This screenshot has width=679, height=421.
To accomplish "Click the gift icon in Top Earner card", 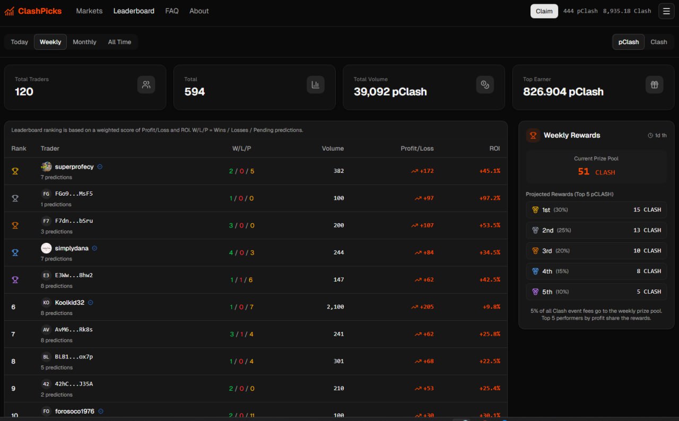I will click(x=655, y=84).
